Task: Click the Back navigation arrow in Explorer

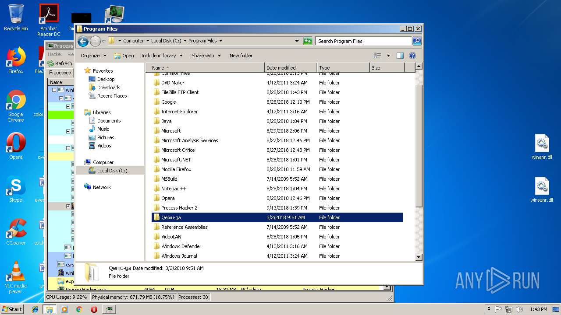Action: click(83, 41)
